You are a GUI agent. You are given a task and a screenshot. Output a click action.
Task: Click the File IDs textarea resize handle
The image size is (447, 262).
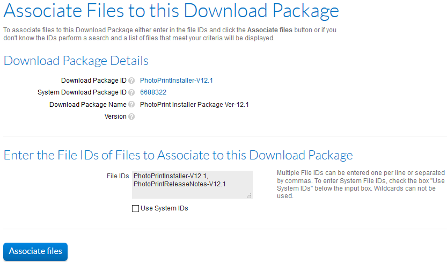[x=249, y=196]
